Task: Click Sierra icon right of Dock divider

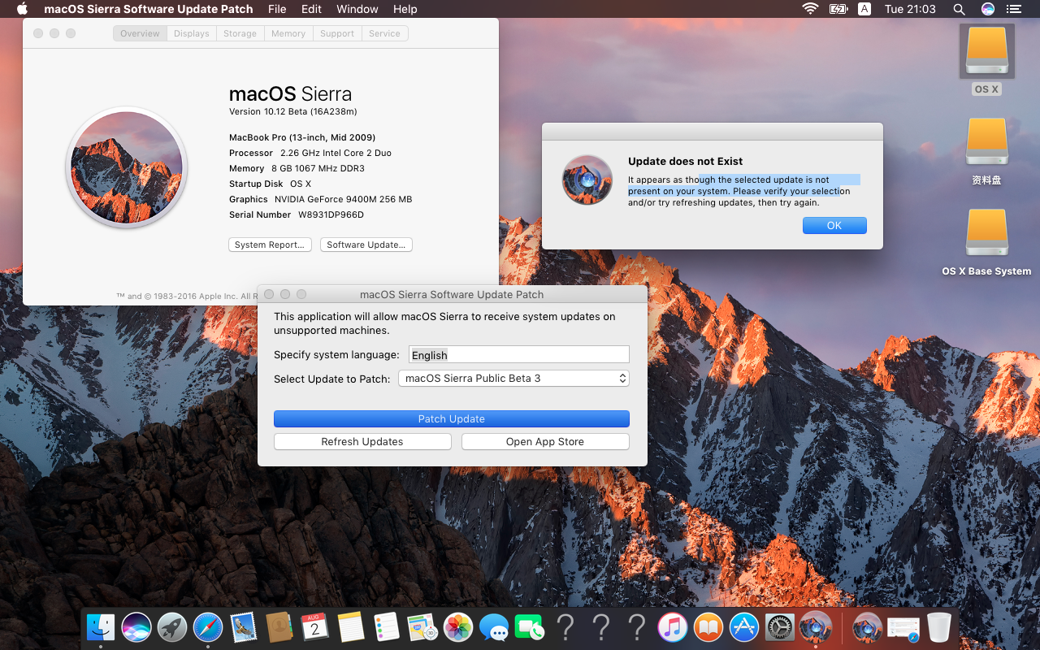Action: point(867,626)
